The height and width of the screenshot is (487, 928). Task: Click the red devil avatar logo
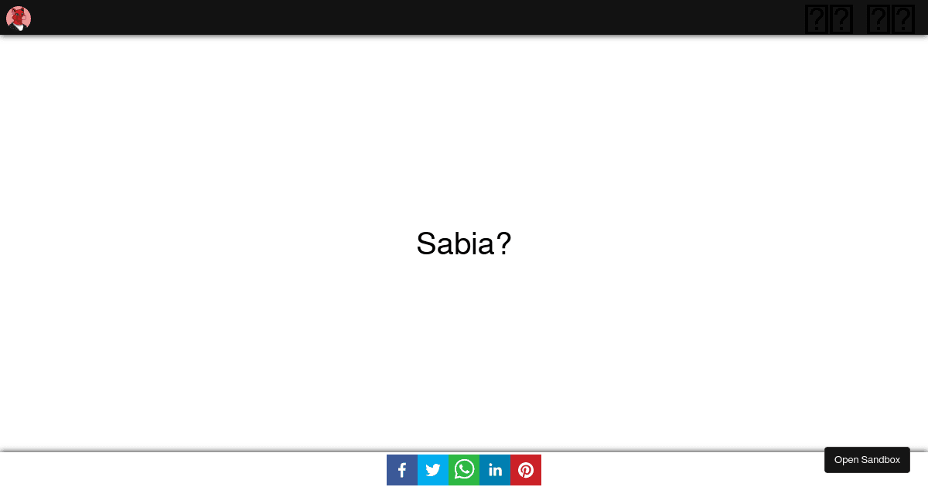pos(19,18)
